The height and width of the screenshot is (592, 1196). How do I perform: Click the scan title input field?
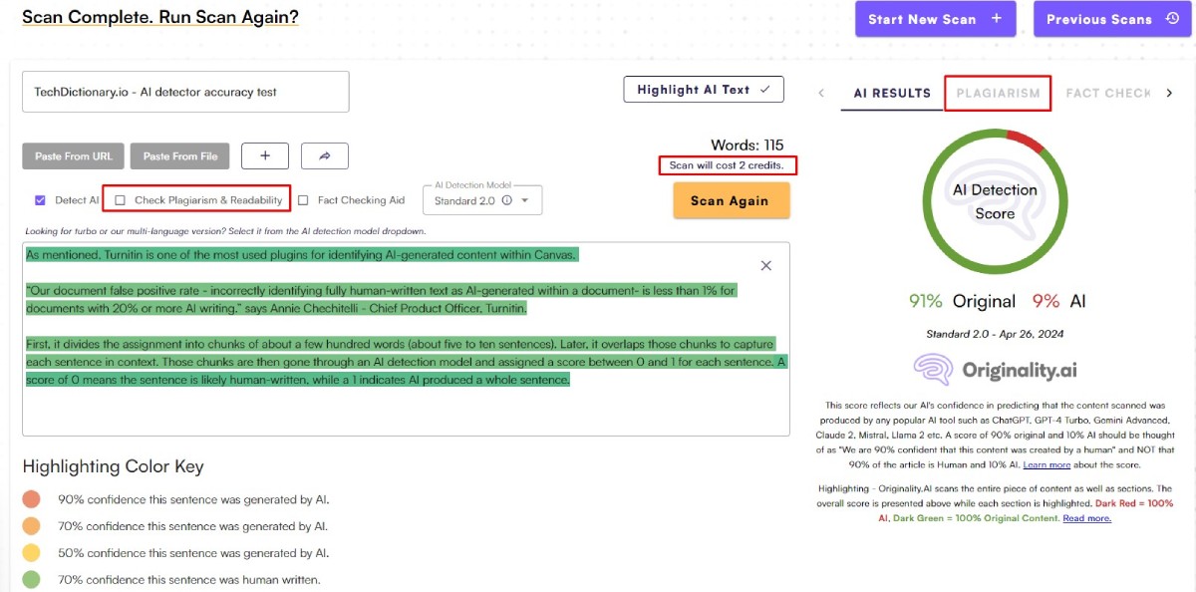pos(185,92)
